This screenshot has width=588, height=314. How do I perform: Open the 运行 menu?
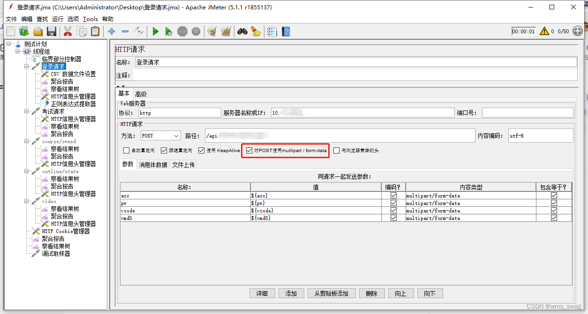58,19
